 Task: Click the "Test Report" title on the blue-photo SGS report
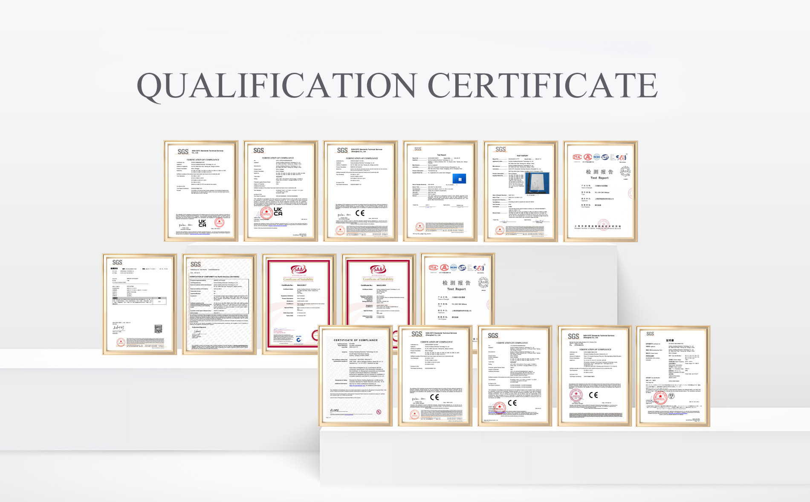pos(441,155)
